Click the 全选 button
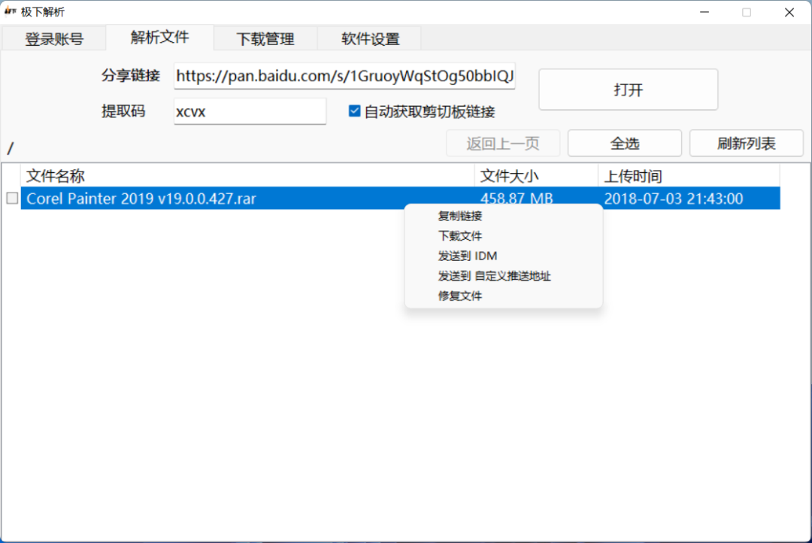This screenshot has width=812, height=543. [624, 143]
